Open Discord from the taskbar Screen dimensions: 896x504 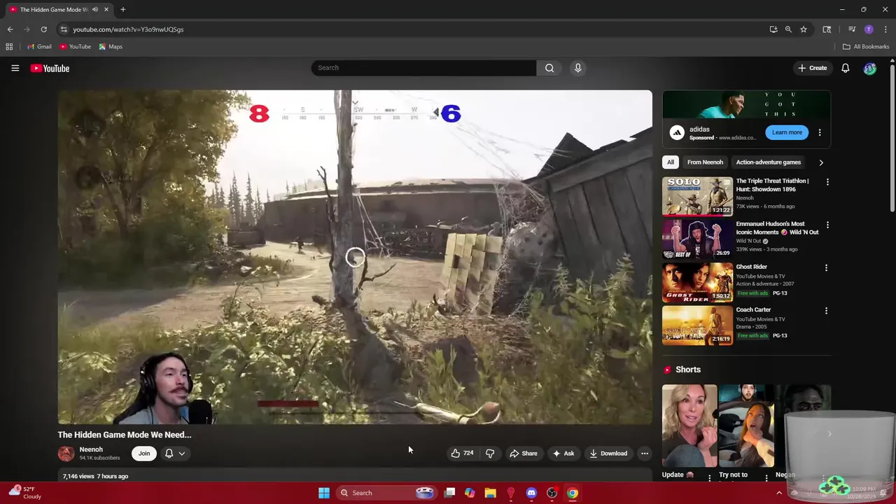click(531, 493)
